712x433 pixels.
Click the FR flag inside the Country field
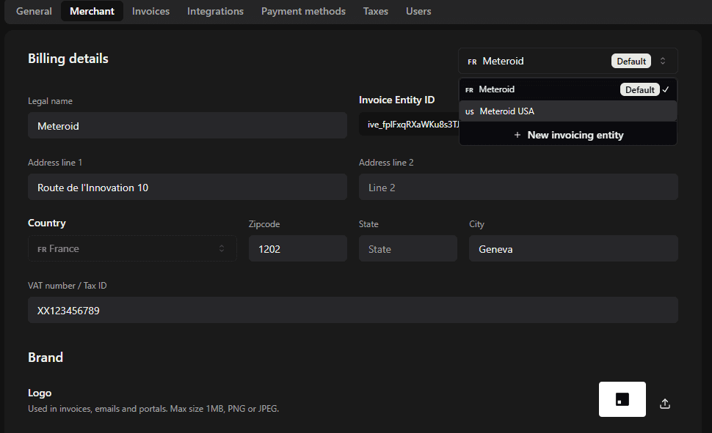[x=43, y=248]
